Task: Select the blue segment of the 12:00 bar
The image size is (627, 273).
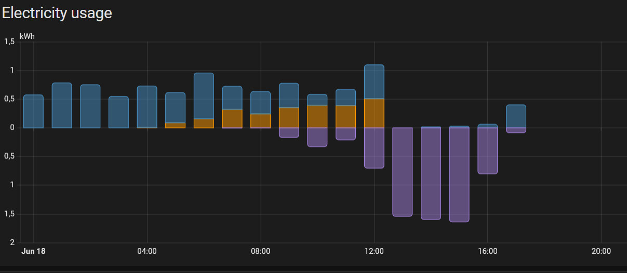Action: tap(374, 81)
